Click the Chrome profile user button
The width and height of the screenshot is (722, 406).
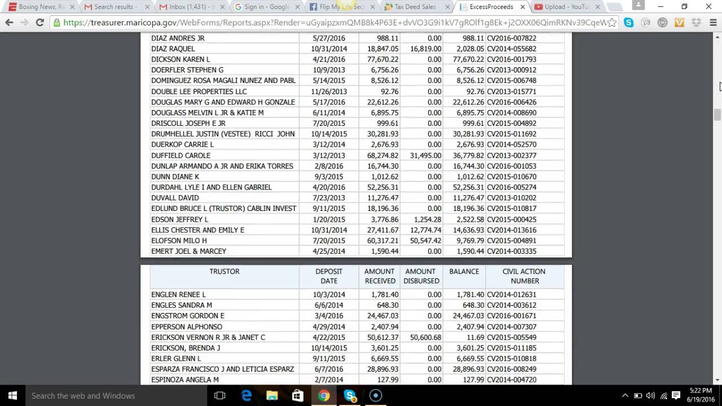(x=638, y=6)
